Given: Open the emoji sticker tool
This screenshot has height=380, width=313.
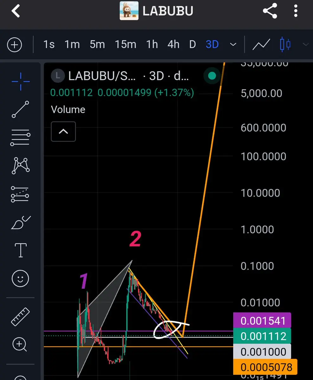Looking at the screenshot, I should 20,279.
